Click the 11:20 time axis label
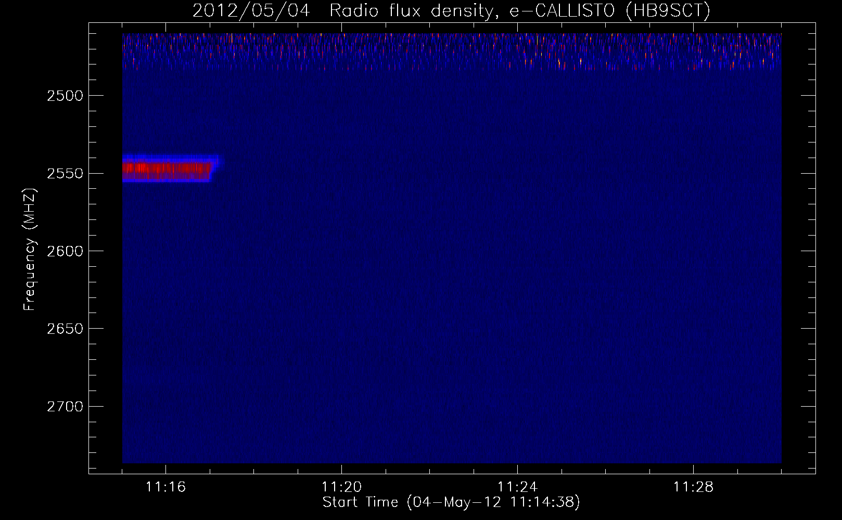Viewport: 842px width, 520px height. click(341, 487)
